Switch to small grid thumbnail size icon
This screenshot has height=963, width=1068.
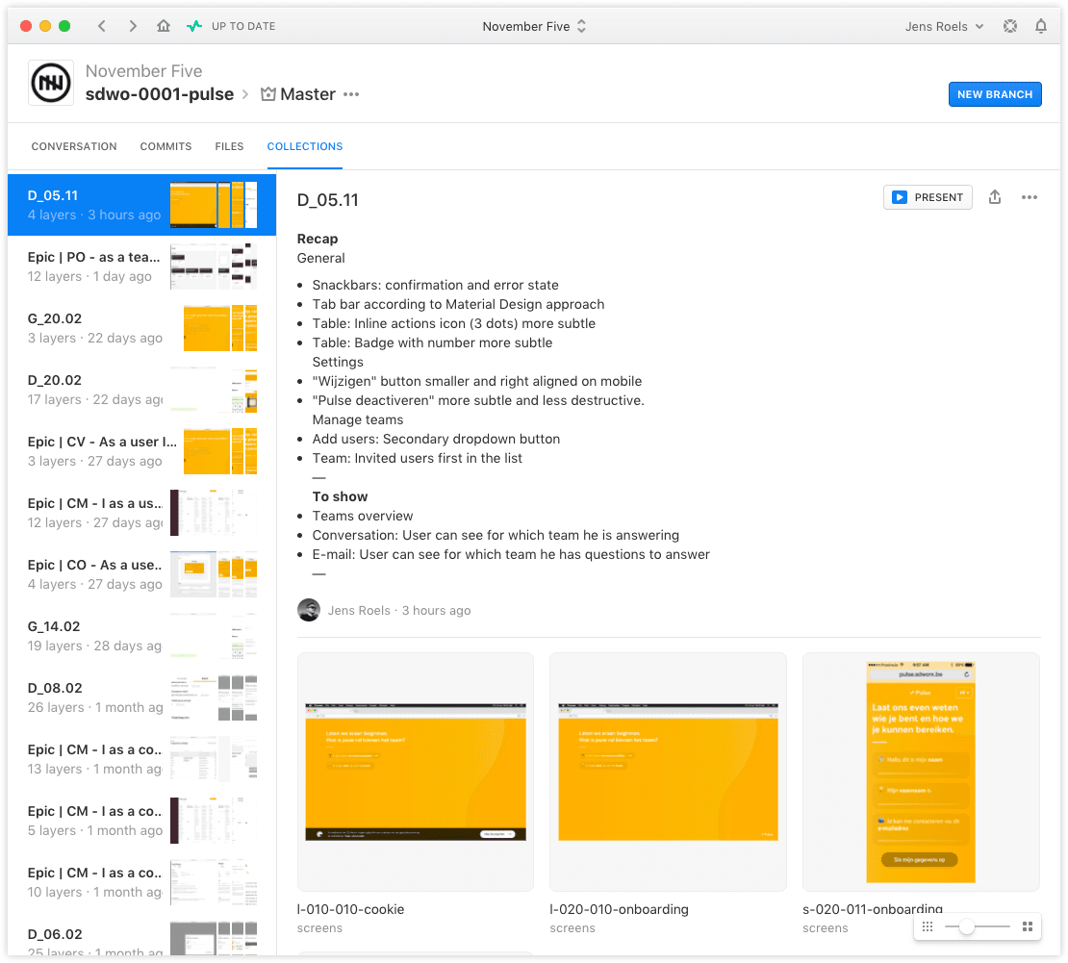click(x=927, y=926)
